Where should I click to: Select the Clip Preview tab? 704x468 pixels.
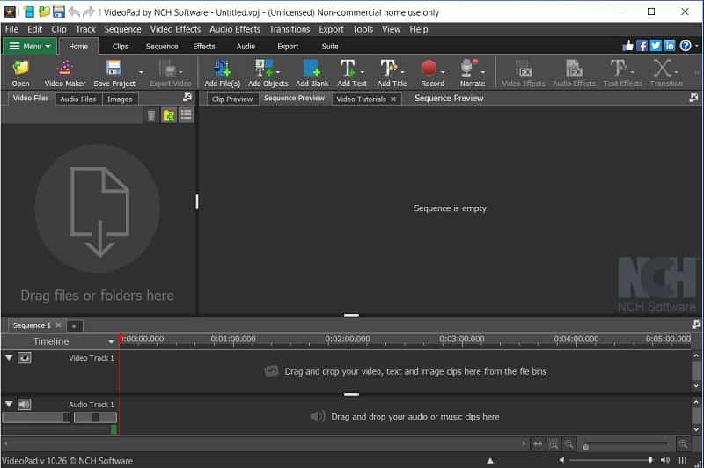point(232,99)
